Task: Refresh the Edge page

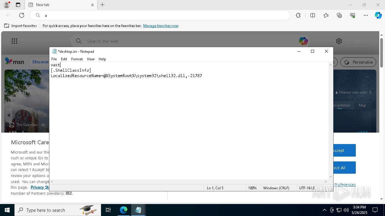Action: click(x=22, y=15)
